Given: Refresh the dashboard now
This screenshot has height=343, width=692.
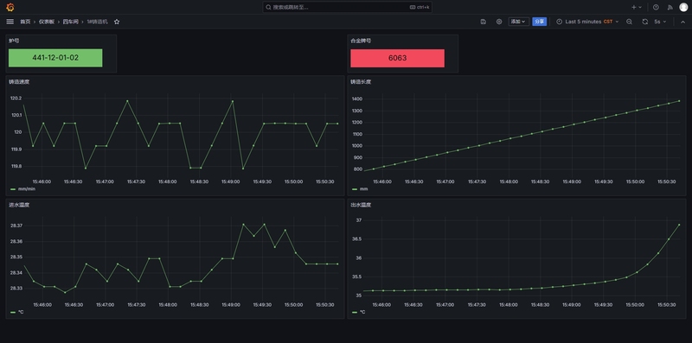Looking at the screenshot, I should (644, 22).
